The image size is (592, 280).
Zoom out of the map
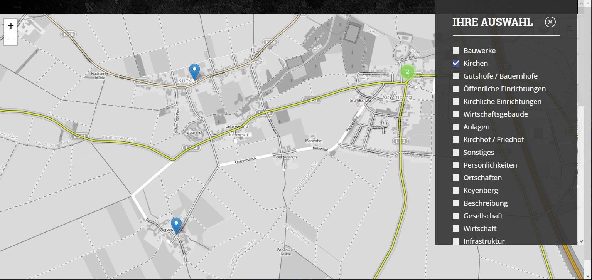pyautogui.click(x=11, y=39)
